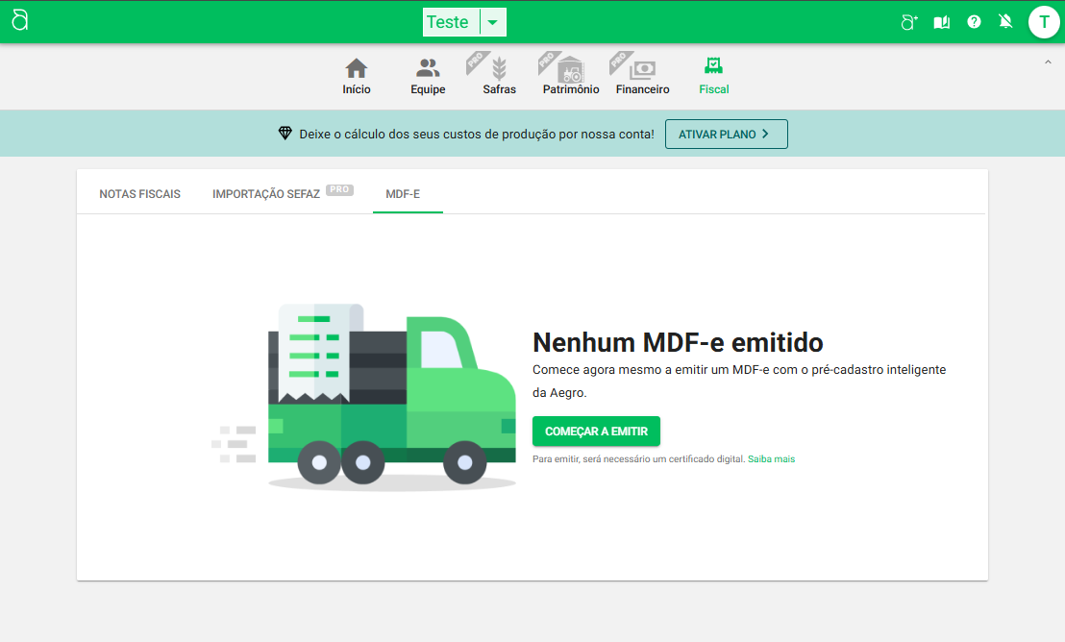Screen dimensions: 1065x642
Task: Click the Começar a Emitir button
Action: [596, 432]
